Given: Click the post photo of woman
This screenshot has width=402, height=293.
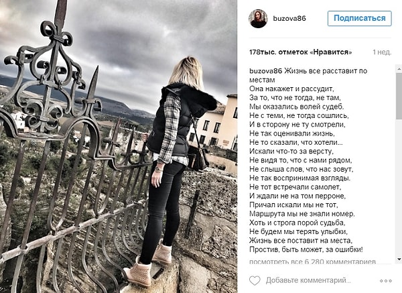Looking at the screenshot, I should (x=119, y=146).
